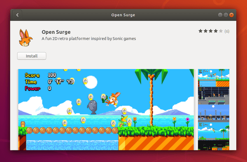Screen dimensions: 247x162
Task: Open the (6) reviews count
Action: click(227, 31)
